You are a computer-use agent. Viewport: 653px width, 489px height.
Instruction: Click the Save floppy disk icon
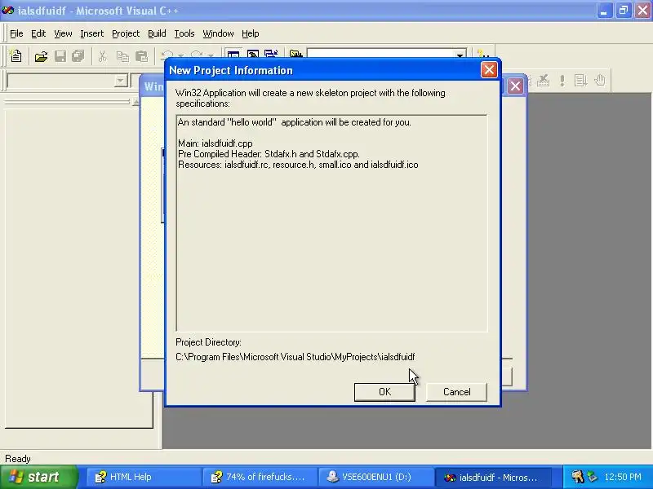60,55
